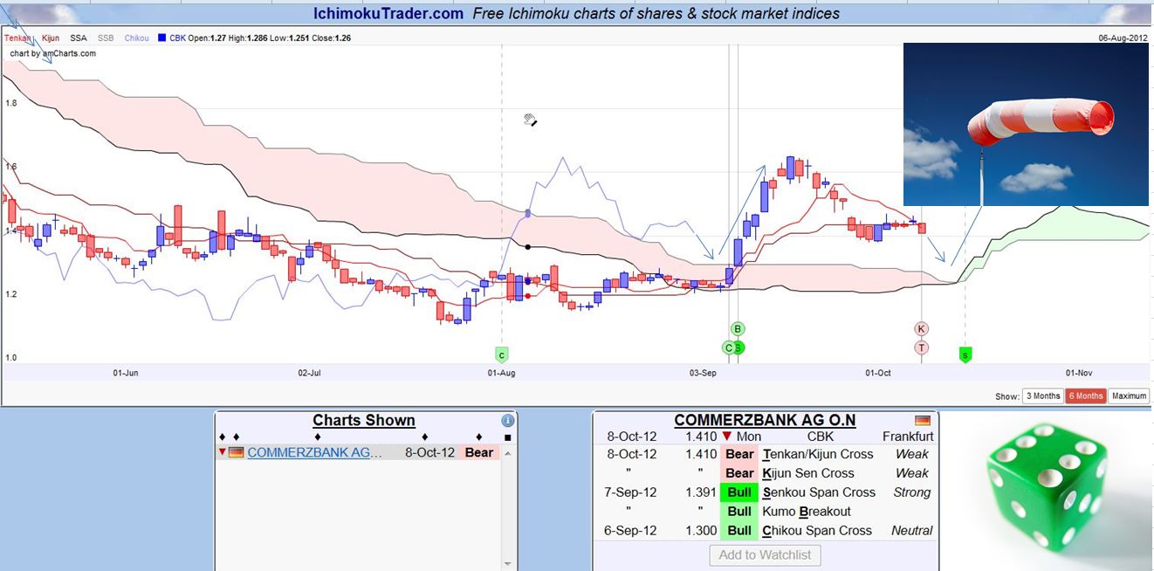1154x571 pixels.
Task: Toggle the Kijun line legend
Action: 49,38
